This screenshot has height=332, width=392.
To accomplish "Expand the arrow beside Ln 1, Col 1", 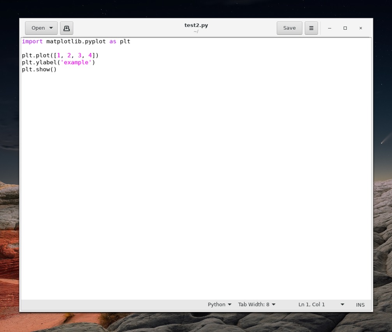I will click(x=343, y=304).
